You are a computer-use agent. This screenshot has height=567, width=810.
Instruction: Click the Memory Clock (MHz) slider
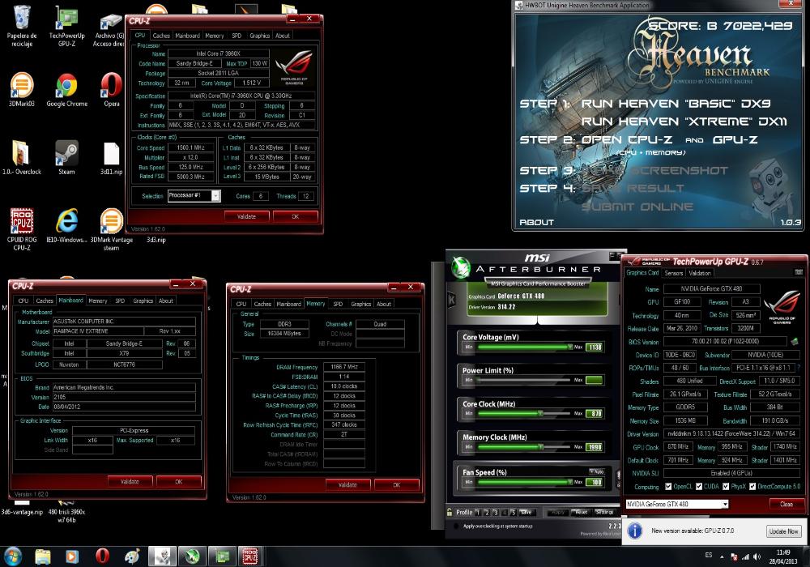[x=526, y=446]
